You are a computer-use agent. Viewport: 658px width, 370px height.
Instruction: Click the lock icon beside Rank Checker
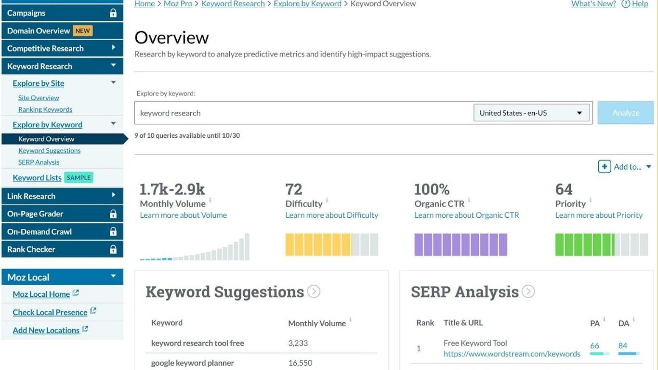pyautogui.click(x=113, y=250)
